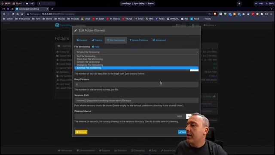The image size is (275, 155).
Task: Switch to the Sharing tab
Action: [x=97, y=40]
